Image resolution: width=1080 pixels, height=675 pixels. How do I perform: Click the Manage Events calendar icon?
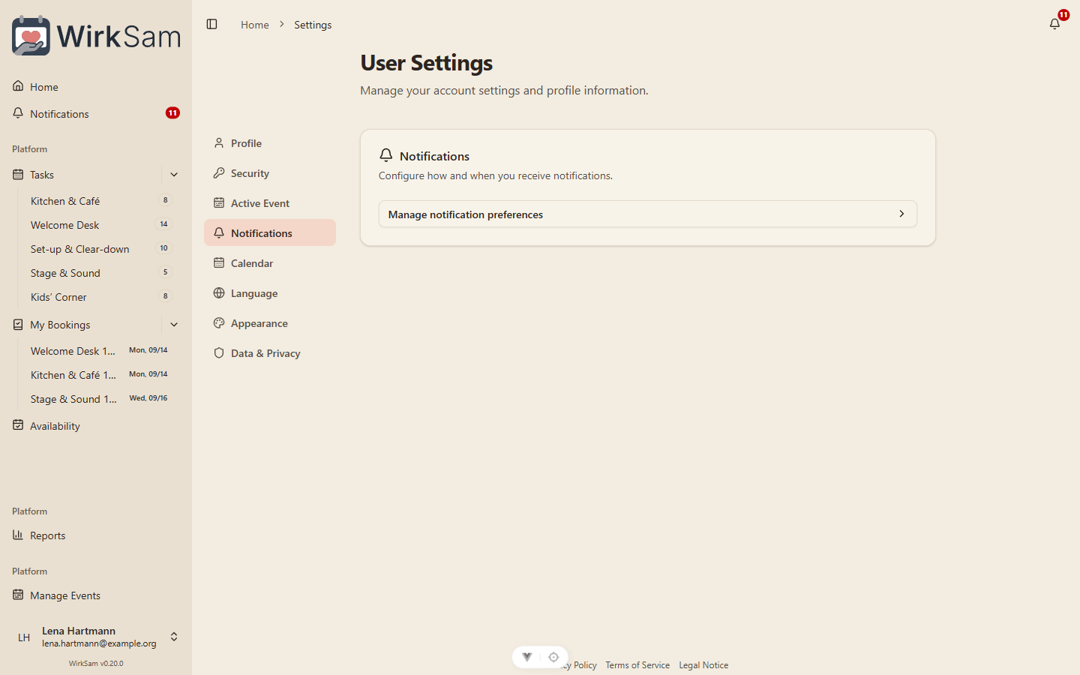coord(18,595)
